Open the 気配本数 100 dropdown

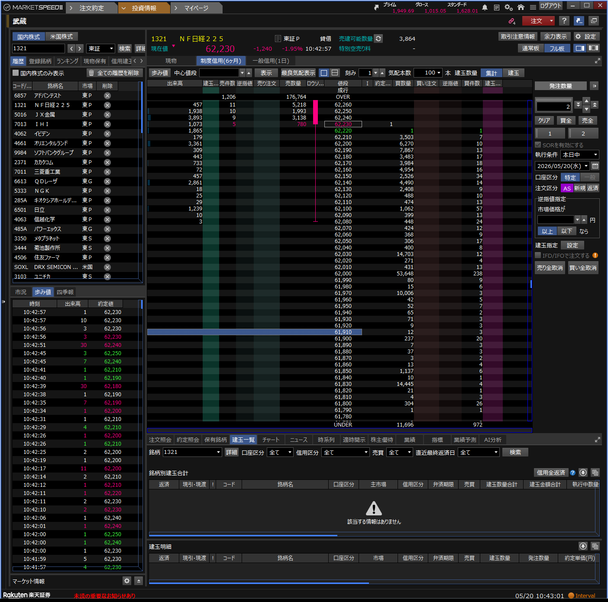point(428,73)
